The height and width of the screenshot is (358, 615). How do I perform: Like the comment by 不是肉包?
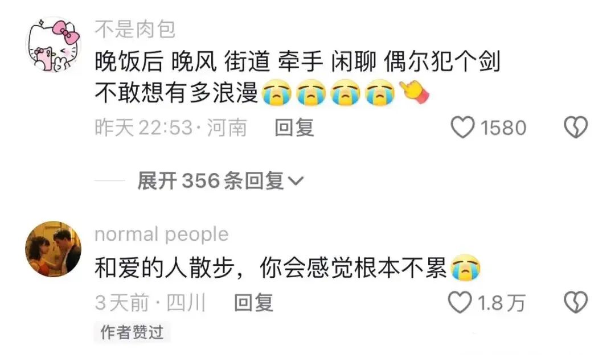pyautogui.click(x=462, y=127)
